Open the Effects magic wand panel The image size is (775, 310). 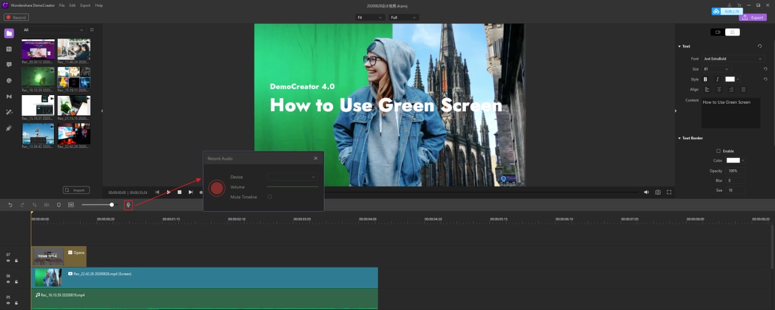(9, 112)
